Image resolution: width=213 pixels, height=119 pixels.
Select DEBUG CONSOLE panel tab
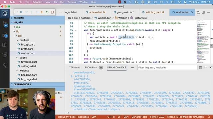coord(116,67)
